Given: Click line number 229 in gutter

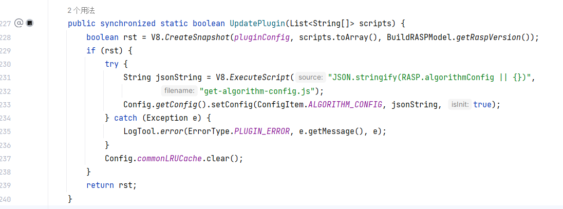Looking at the screenshot, I should click(5, 50).
